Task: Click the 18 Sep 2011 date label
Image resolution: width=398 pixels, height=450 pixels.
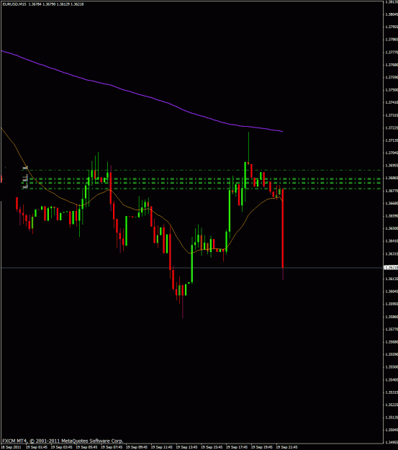Action: 11,447
